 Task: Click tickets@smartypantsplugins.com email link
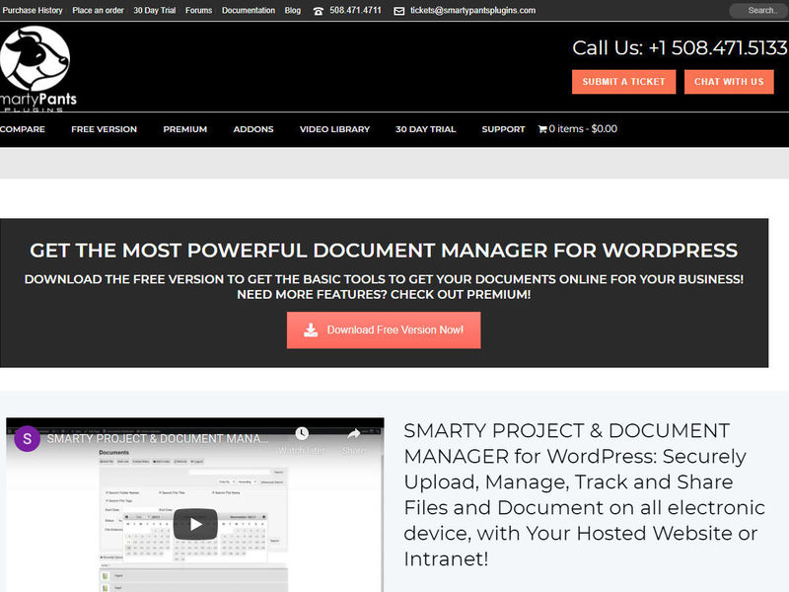pos(473,11)
